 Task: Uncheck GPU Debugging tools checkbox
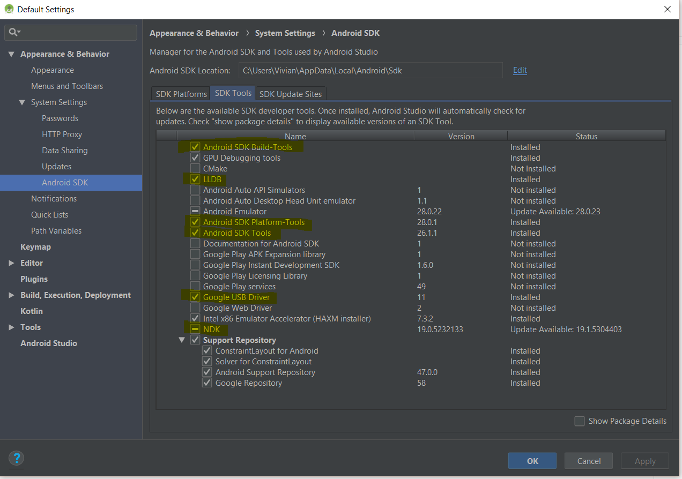click(x=195, y=158)
